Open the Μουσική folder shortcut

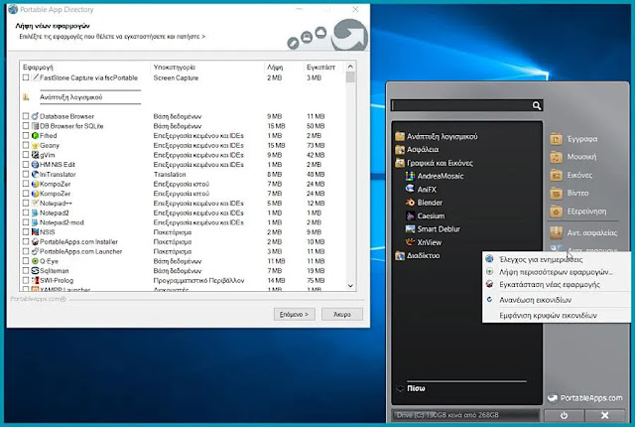(573, 157)
